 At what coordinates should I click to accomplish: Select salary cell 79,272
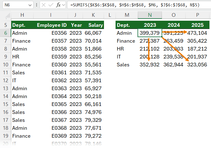pos(93,136)
